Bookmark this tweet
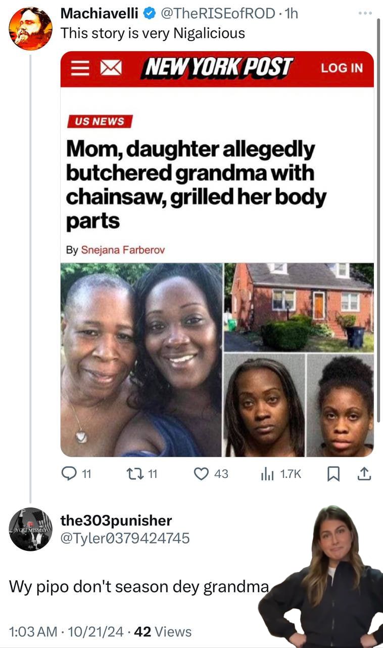Image resolution: width=383 pixels, height=648 pixels. point(333,473)
